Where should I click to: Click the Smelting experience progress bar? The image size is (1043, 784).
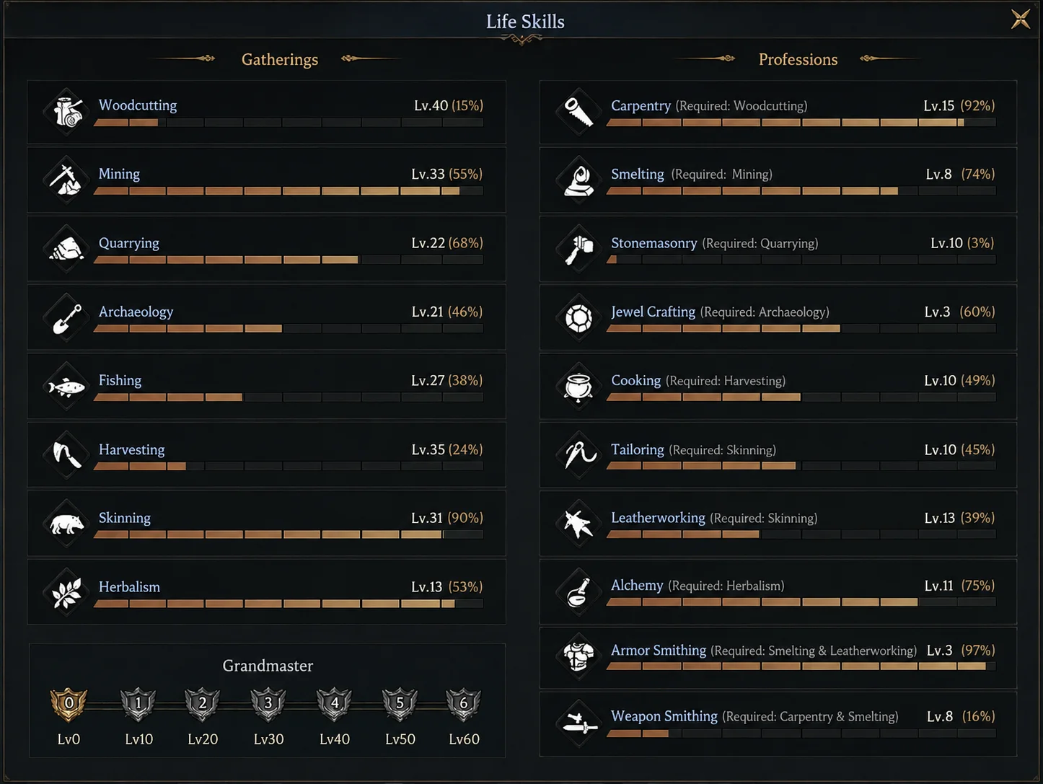pos(801,191)
